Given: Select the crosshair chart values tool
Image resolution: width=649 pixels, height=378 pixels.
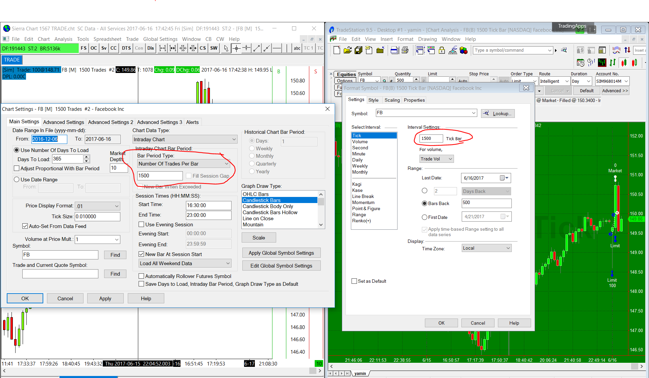Looking at the screenshot, I should click(x=237, y=48).
